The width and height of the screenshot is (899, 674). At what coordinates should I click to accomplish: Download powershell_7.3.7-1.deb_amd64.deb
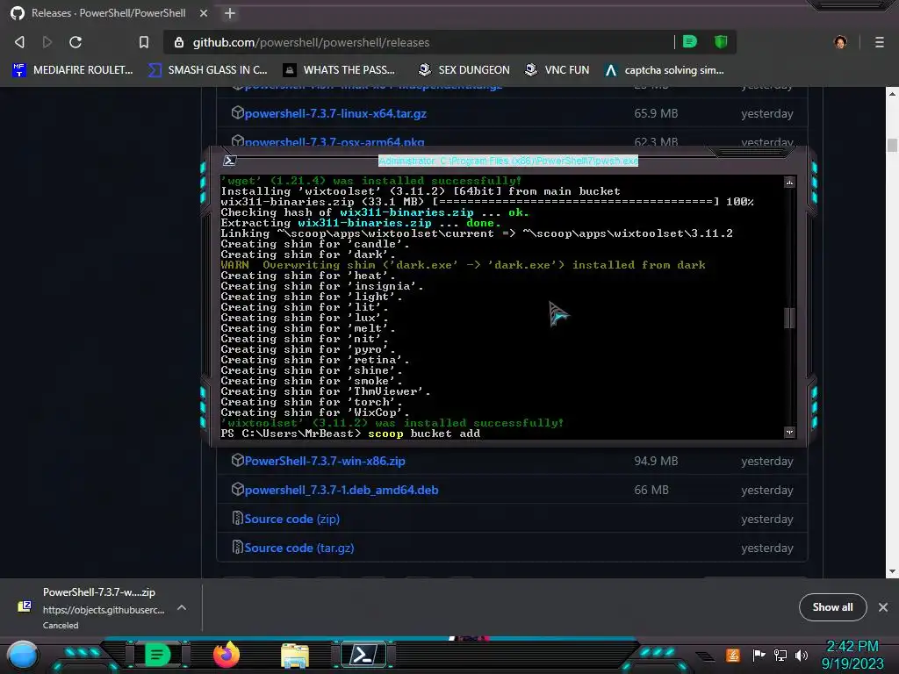click(x=342, y=490)
